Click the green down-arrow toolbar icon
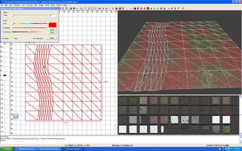Image resolution: width=242 pixels, height=151 pixels. coord(151,8)
